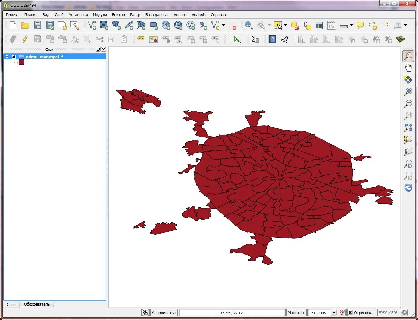The image size is (418, 320).
Task: Add an Oracle GeoRaster layer icon
Action: point(154,25)
